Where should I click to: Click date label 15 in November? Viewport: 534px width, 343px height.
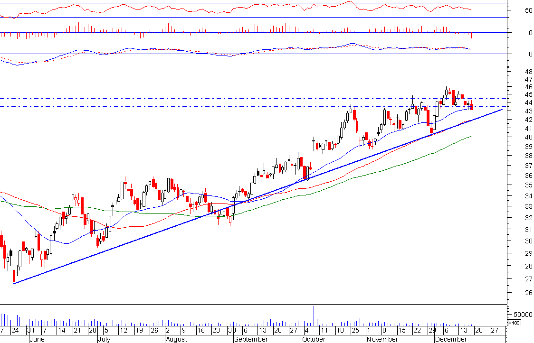point(401,331)
